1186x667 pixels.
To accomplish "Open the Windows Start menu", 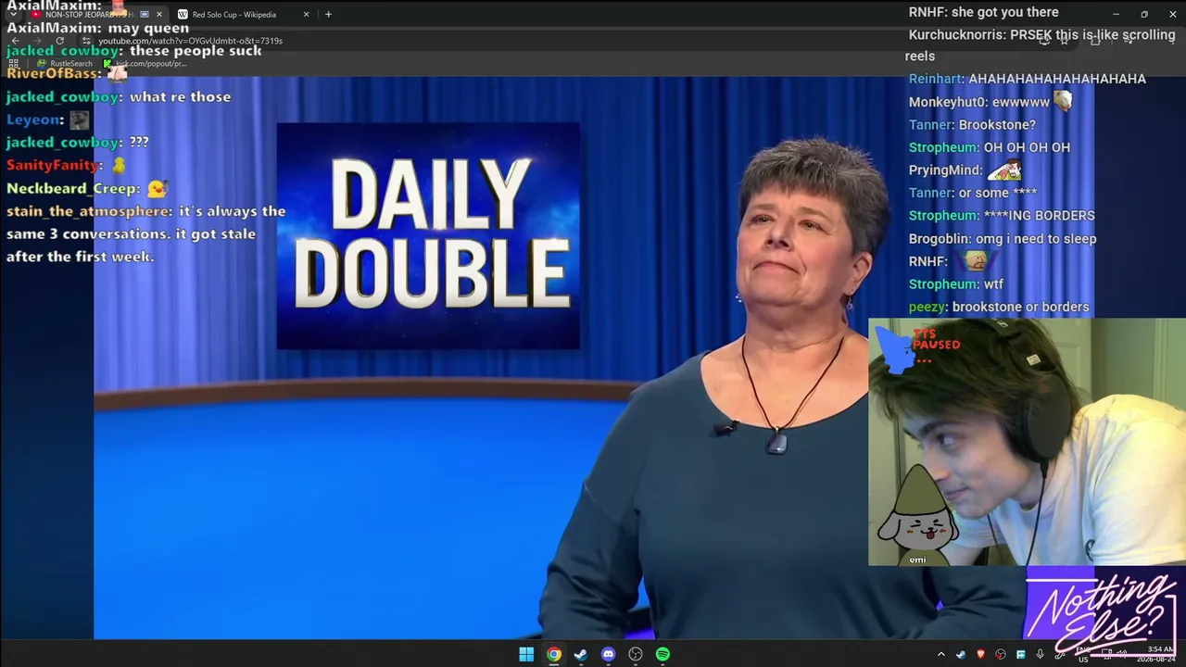I will point(526,654).
